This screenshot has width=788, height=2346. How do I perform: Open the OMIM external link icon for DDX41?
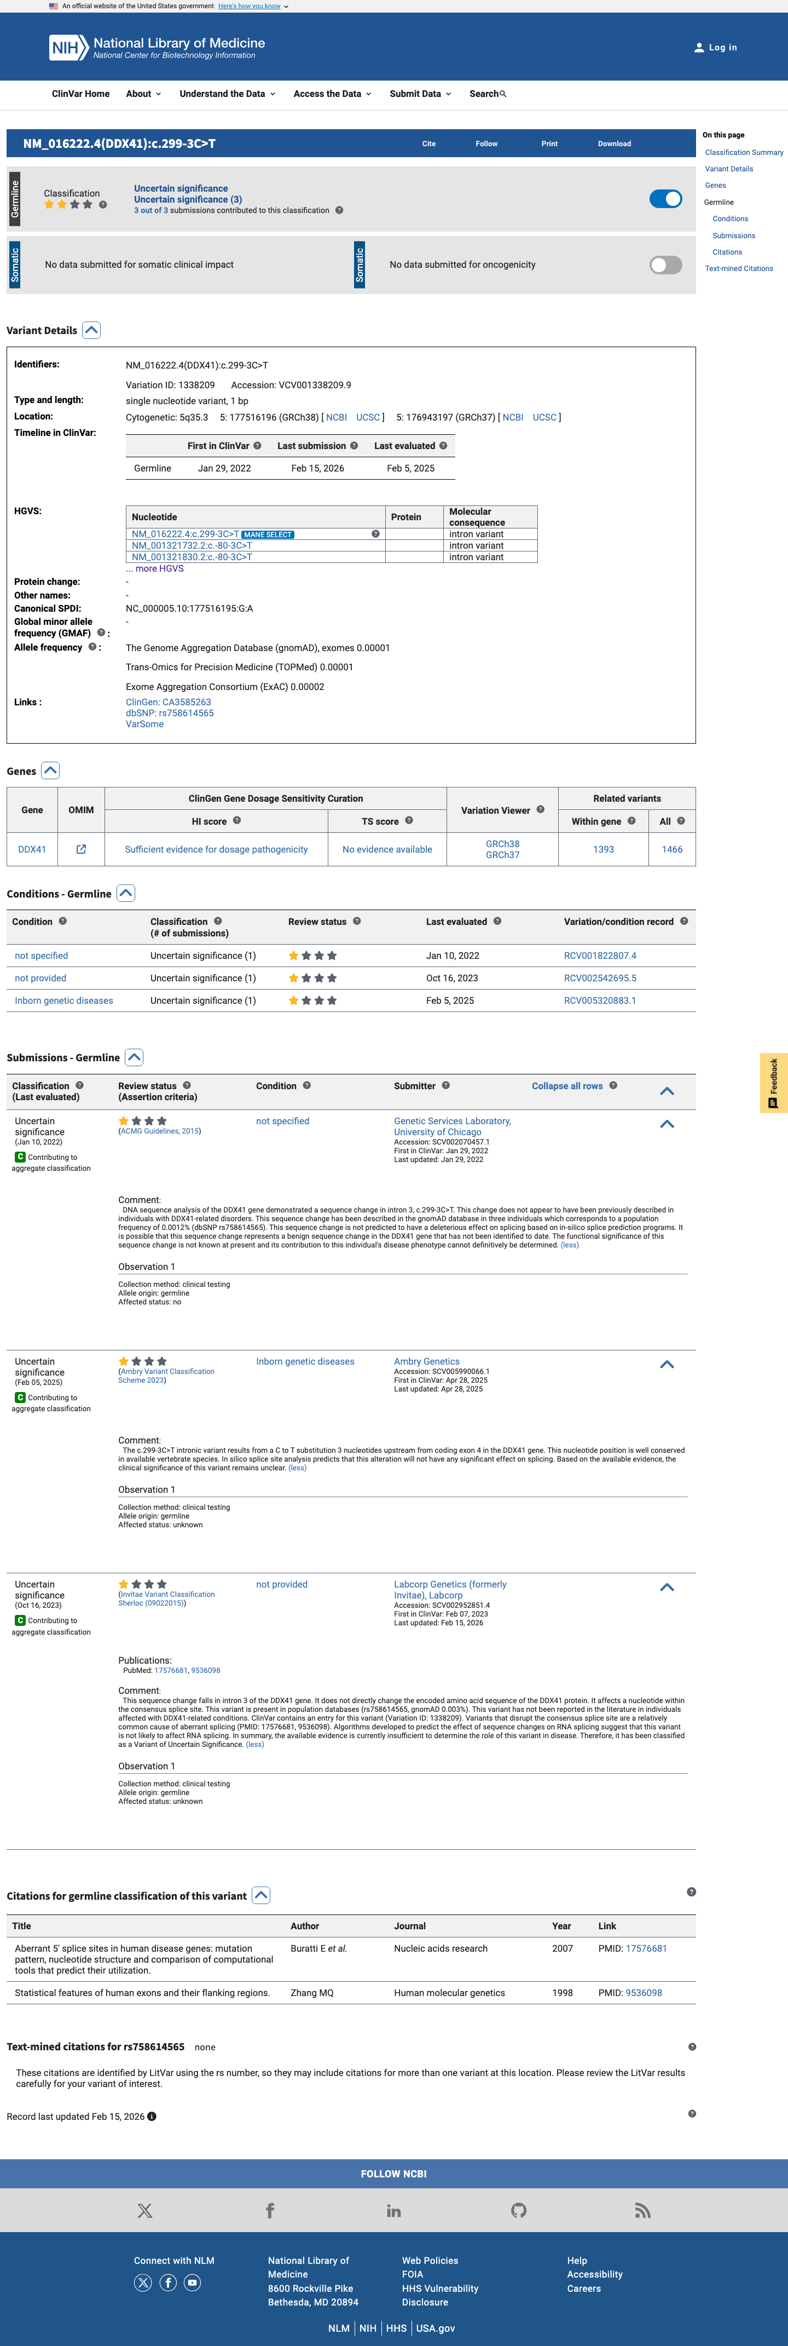coord(81,850)
